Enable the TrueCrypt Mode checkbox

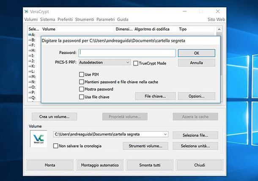pyautogui.click(x=136, y=63)
